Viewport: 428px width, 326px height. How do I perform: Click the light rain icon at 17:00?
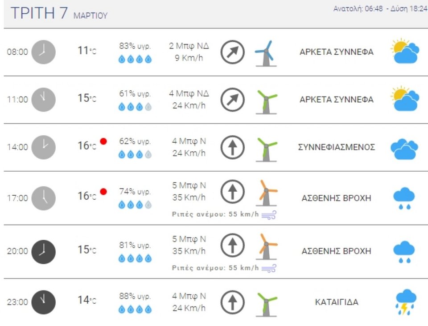click(404, 198)
